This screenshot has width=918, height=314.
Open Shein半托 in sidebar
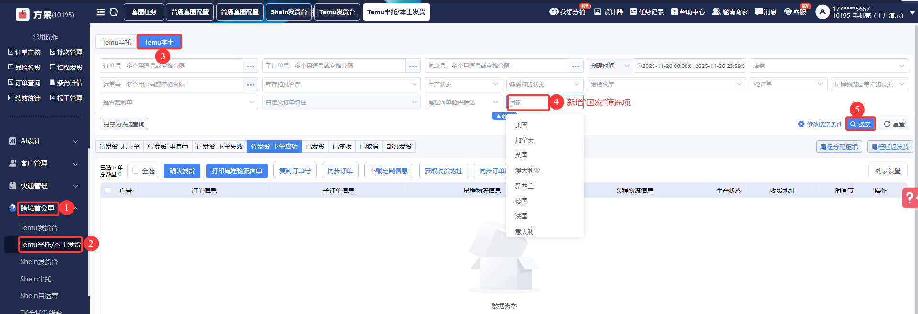pos(36,279)
